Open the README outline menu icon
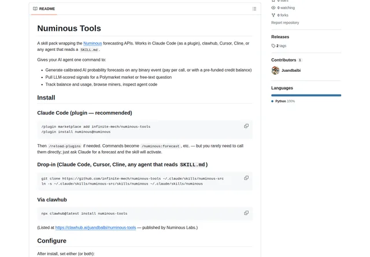 click(x=254, y=9)
